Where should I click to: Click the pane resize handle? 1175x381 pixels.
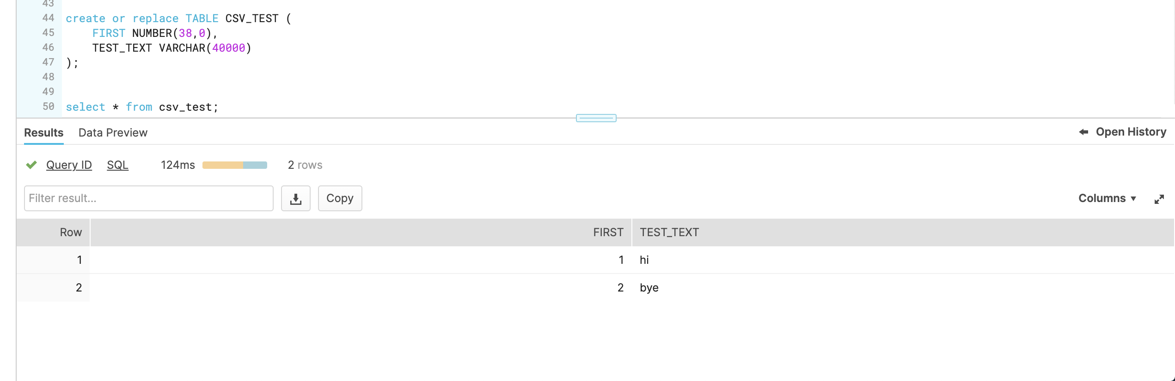tap(596, 118)
